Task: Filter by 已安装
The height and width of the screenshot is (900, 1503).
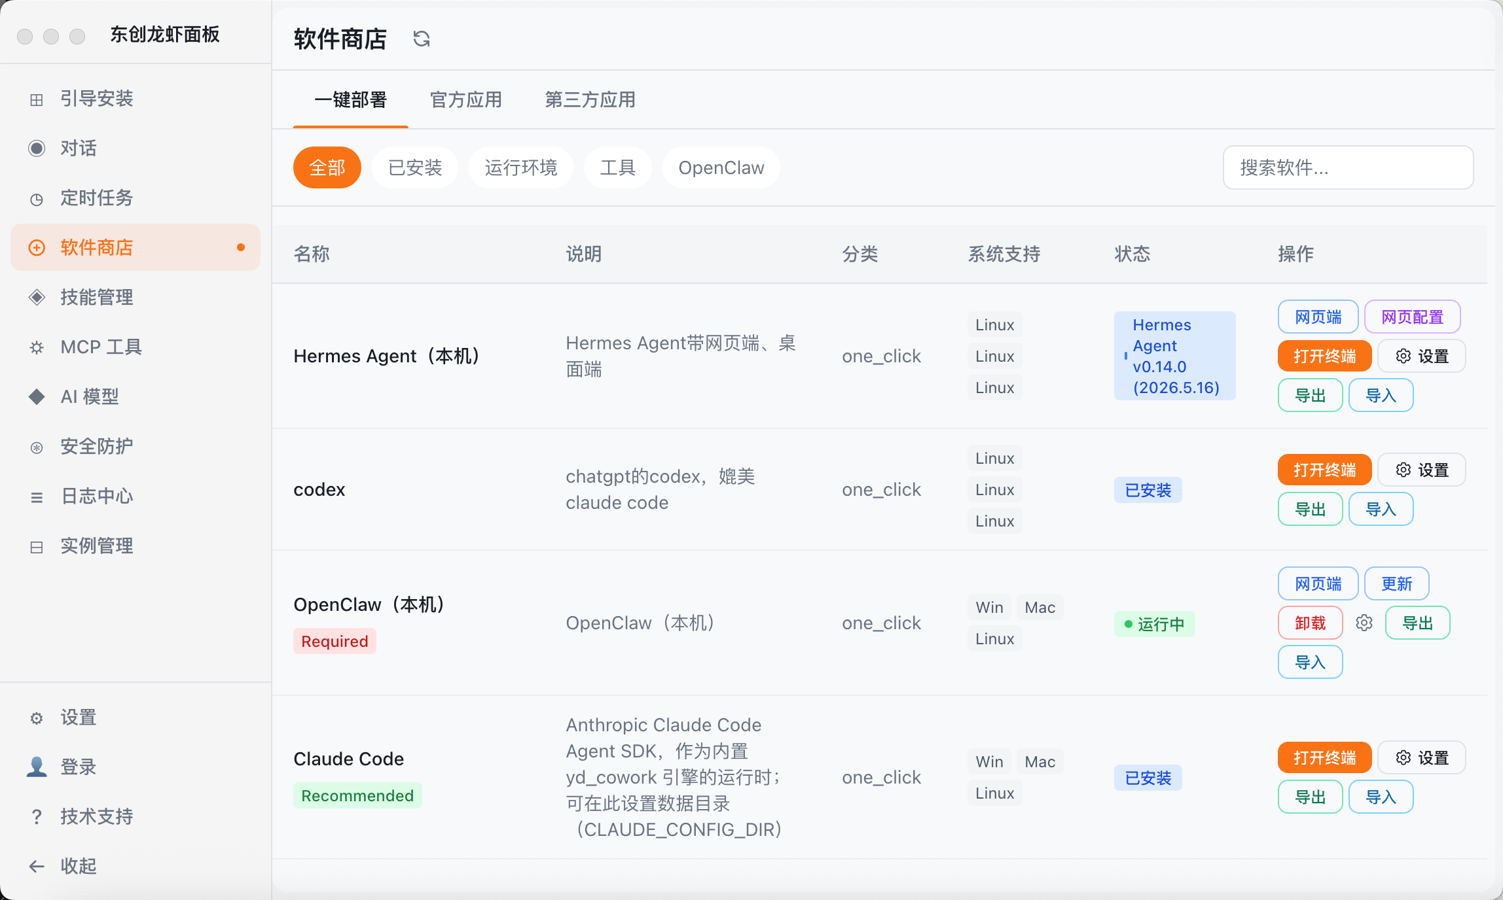Action: coord(415,168)
